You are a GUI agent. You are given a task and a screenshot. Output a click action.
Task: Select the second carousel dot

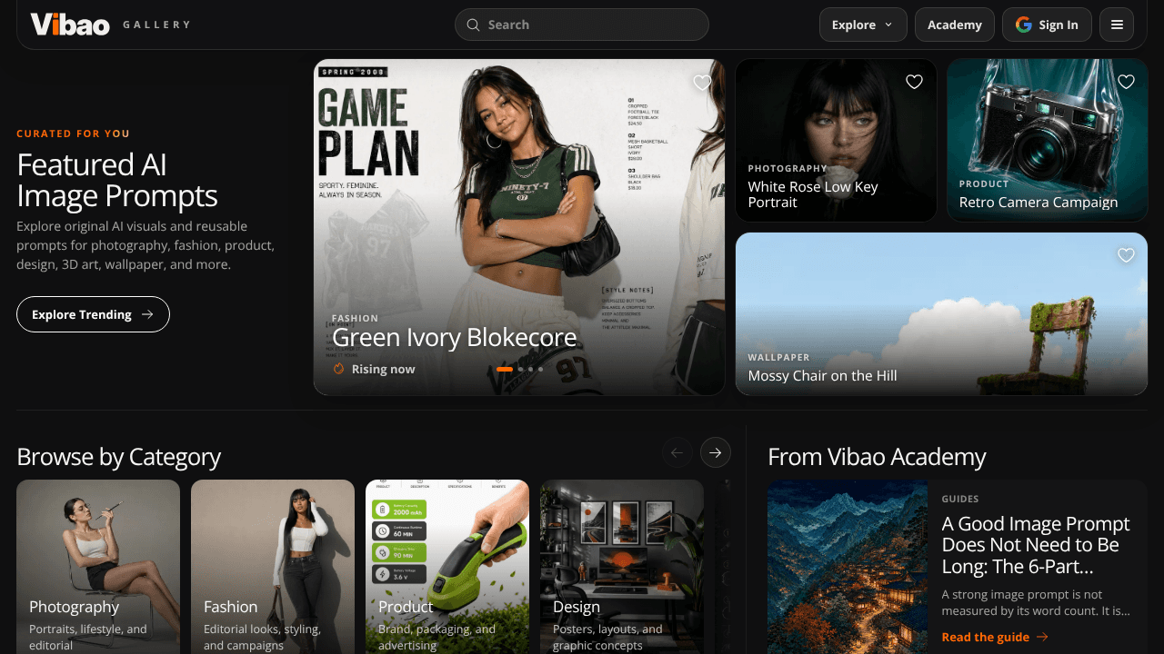tap(520, 370)
